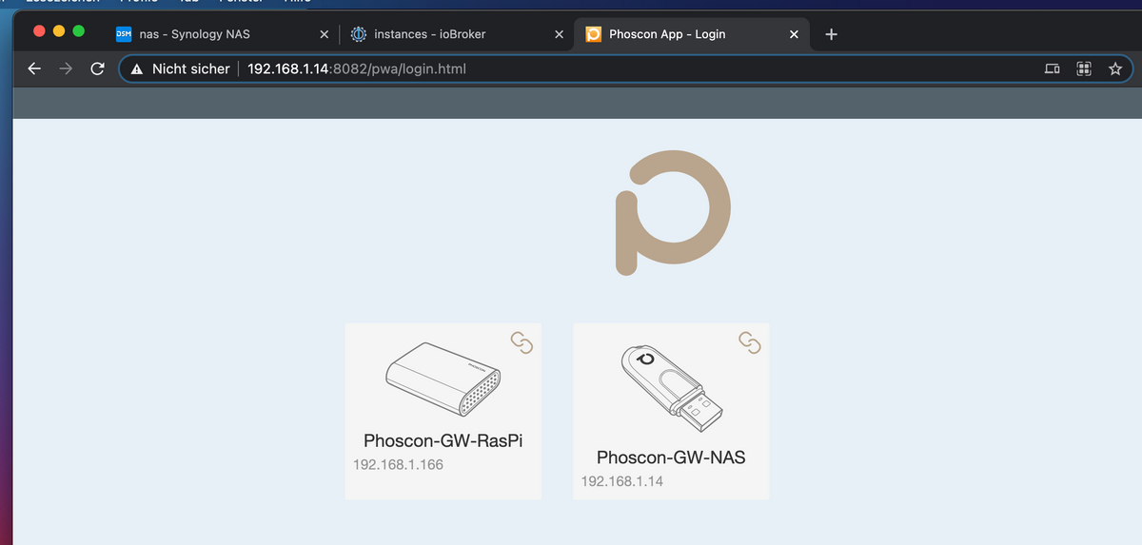Click IP address 192.168.1.14 under Phoscon-GW-NAS
The image size is (1142, 545).
pyautogui.click(x=622, y=481)
